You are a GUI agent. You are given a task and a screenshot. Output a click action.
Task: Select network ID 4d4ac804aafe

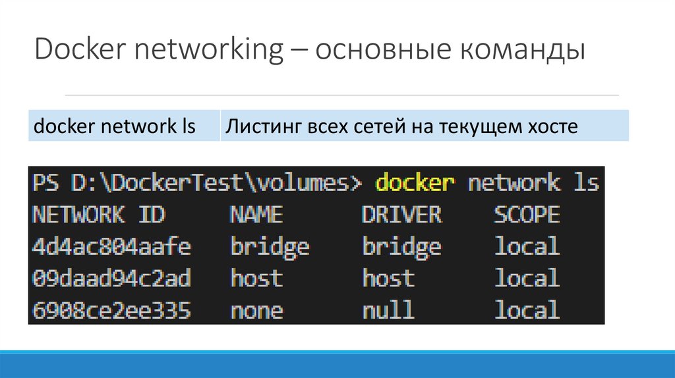point(111,247)
